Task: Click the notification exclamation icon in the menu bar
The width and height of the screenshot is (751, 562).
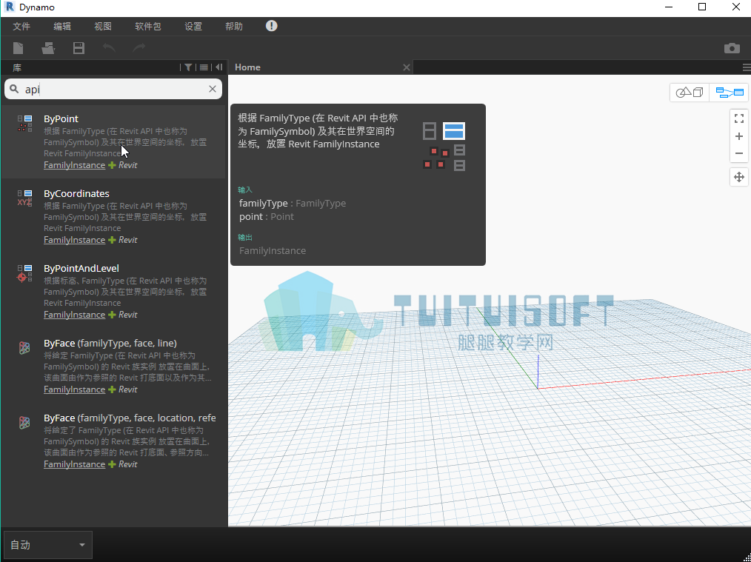Action: [x=272, y=26]
